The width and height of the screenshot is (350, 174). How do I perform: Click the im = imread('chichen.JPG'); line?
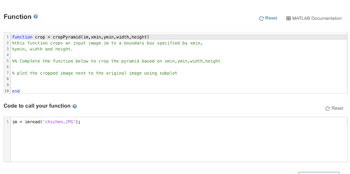46,122
